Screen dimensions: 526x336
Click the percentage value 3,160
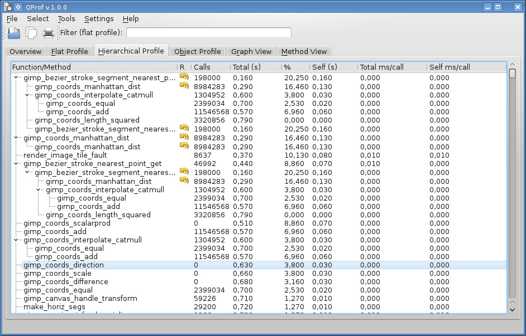pyautogui.click(x=294, y=282)
